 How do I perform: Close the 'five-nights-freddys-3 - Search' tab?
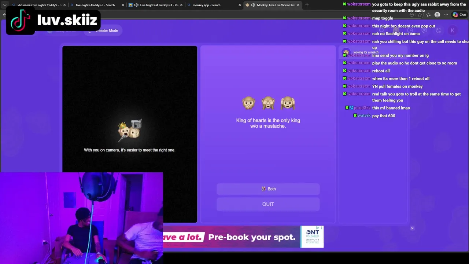tap(123, 5)
